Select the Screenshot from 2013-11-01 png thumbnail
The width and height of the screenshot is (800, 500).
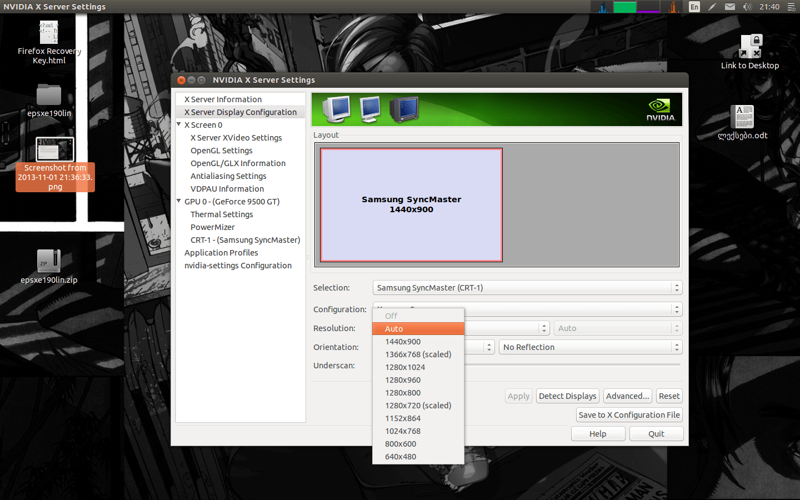55,149
